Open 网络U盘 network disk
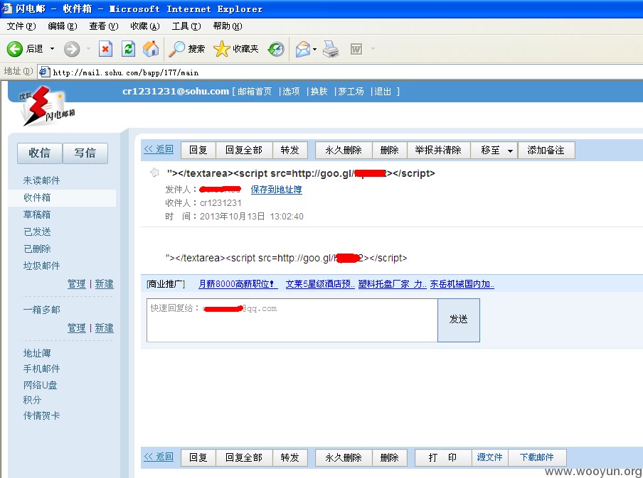Screen dimensions: 643x478 [x=40, y=385]
